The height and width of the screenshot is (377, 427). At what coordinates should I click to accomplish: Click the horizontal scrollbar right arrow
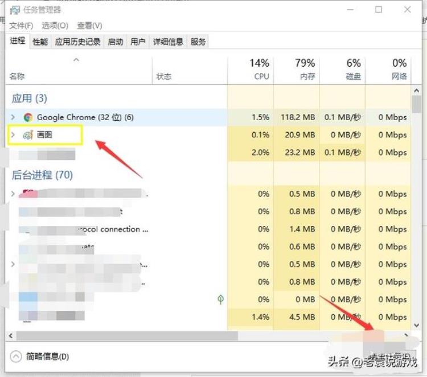[x=407, y=335]
